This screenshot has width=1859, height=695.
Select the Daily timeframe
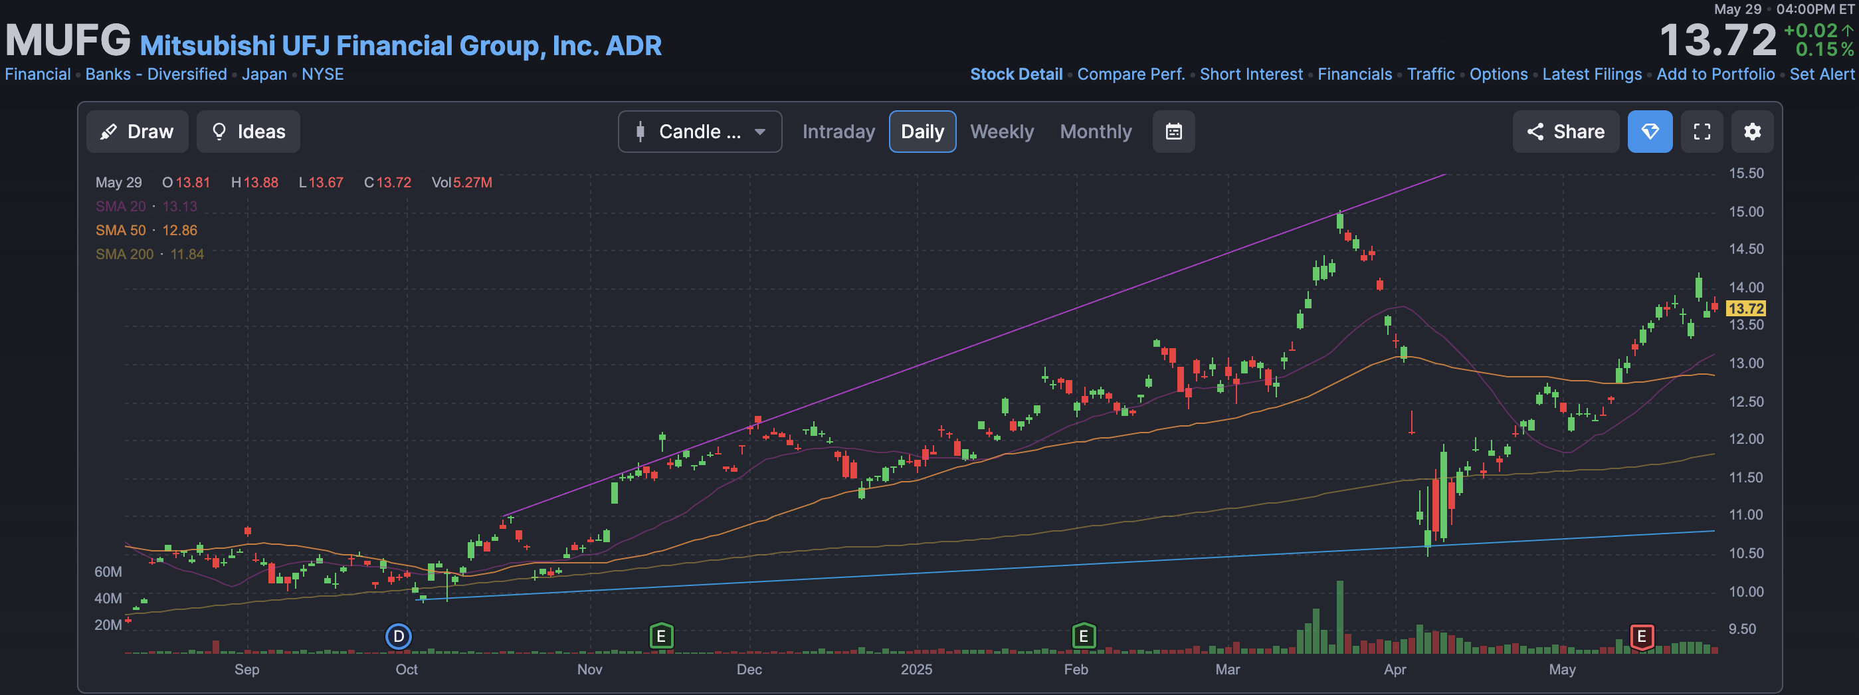click(922, 132)
